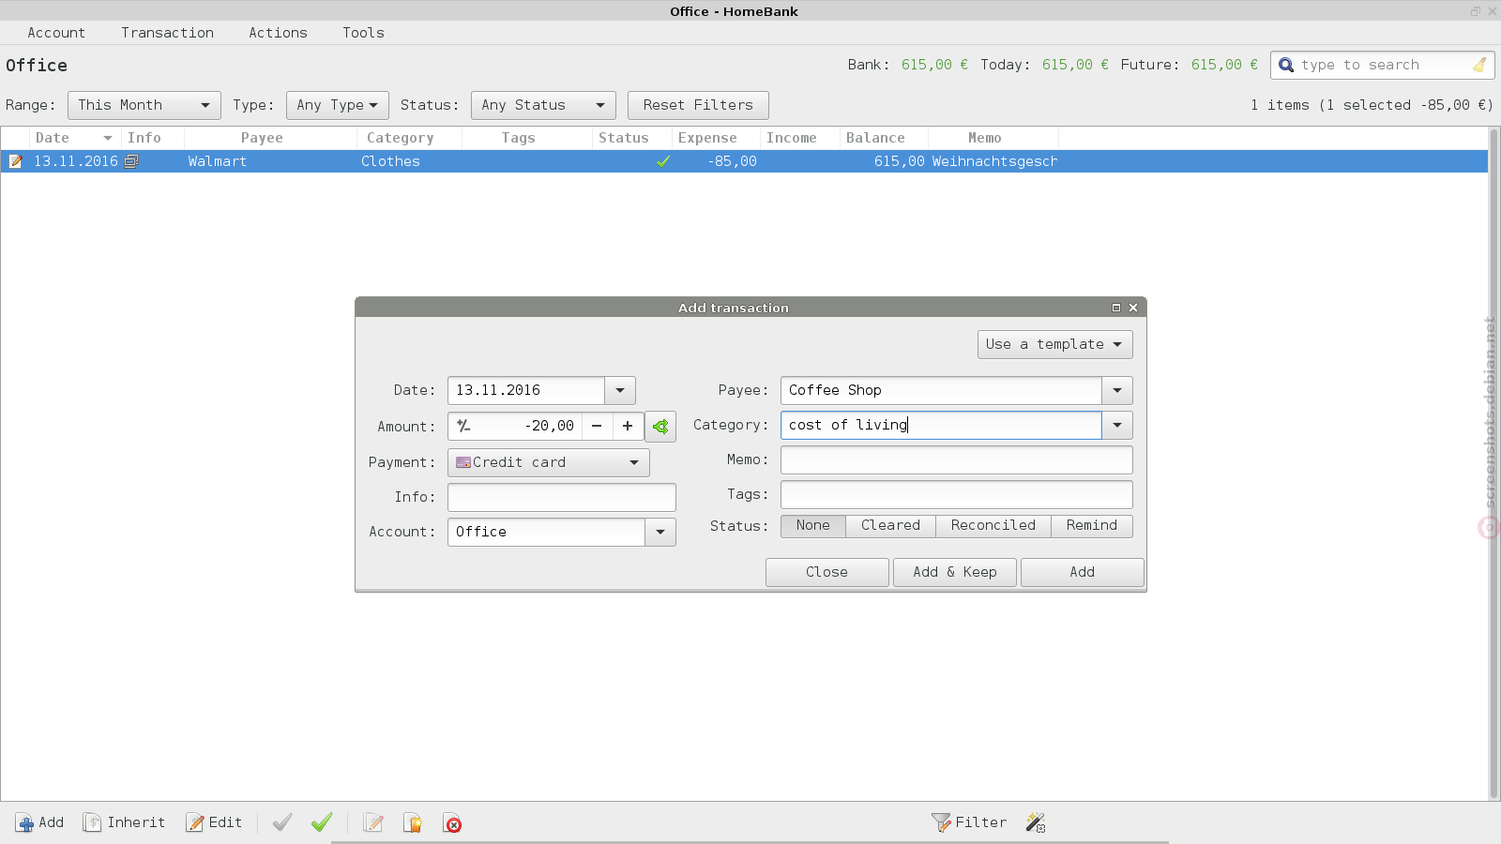Click the vertical scrollbar of transaction list
This screenshot has height=844, width=1501.
[1493, 464]
